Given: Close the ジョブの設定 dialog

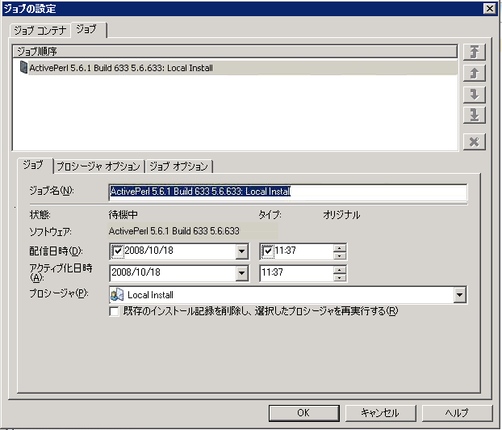Looking at the screenshot, I should click(490, 9).
